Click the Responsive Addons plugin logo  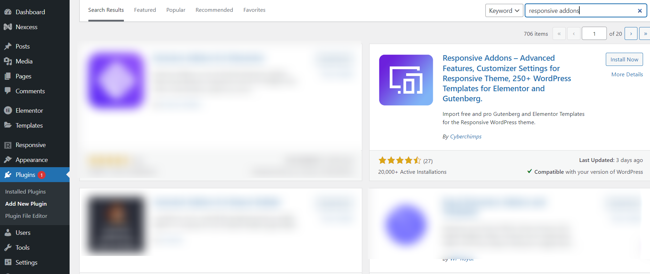click(406, 80)
